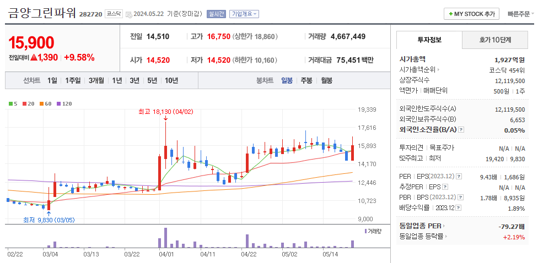Click the stock name 금양그린파워
The height and width of the screenshot is (263, 538).
(41, 13)
